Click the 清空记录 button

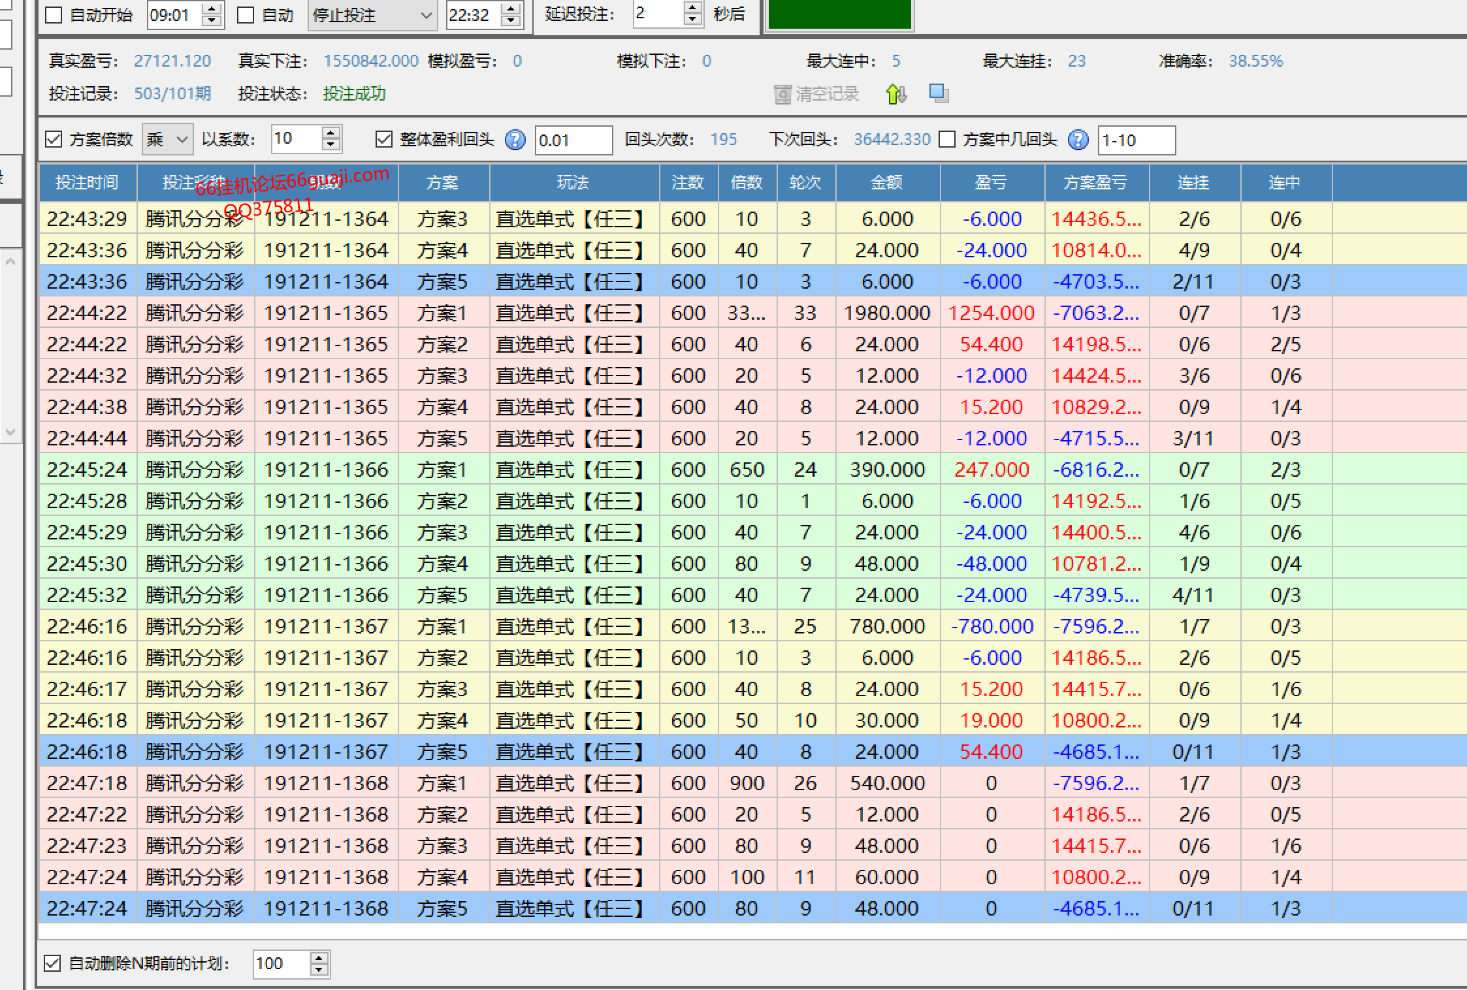coord(816,95)
